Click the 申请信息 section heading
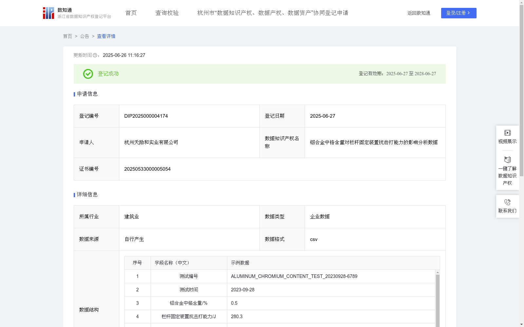524x327 pixels. point(87,94)
